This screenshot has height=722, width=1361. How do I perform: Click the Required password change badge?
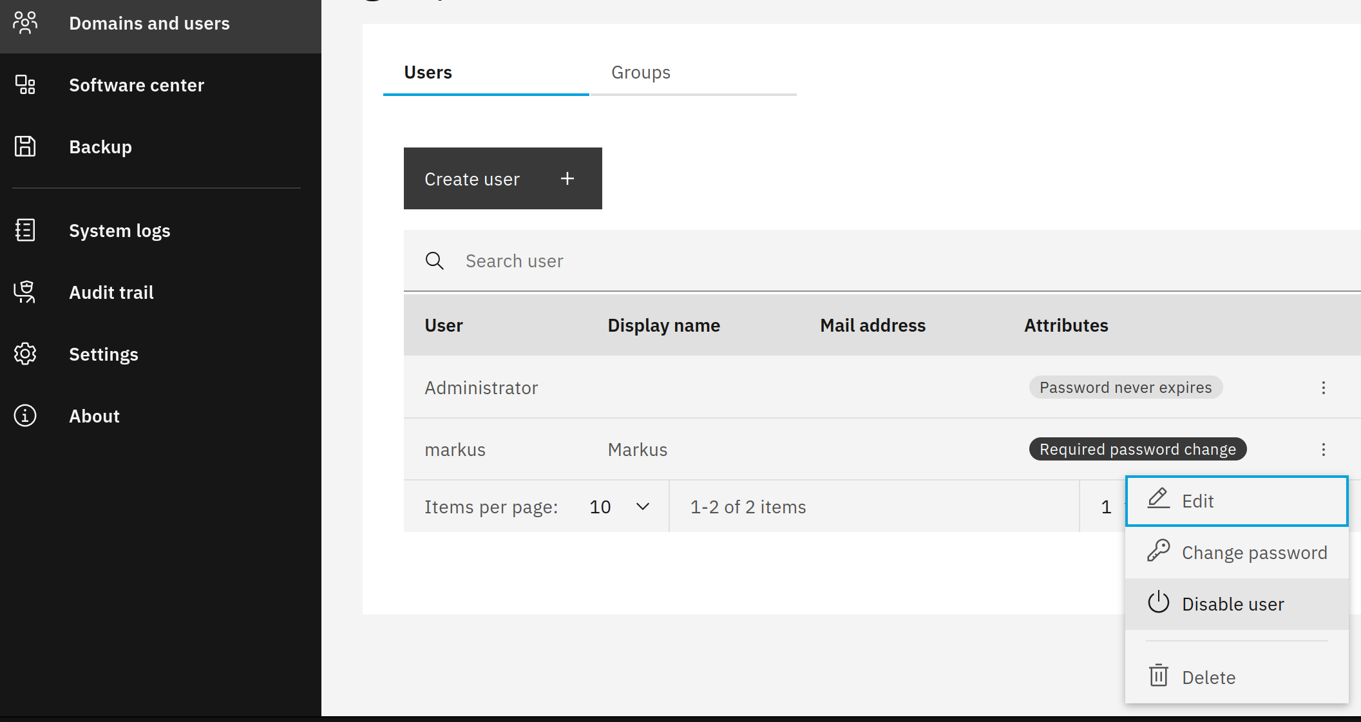coord(1137,450)
